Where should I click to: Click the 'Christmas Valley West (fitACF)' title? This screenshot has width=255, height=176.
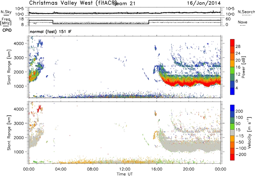coord(73,3)
